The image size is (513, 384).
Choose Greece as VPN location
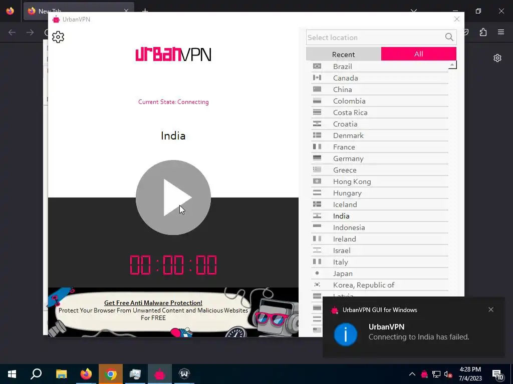pyautogui.click(x=380, y=170)
